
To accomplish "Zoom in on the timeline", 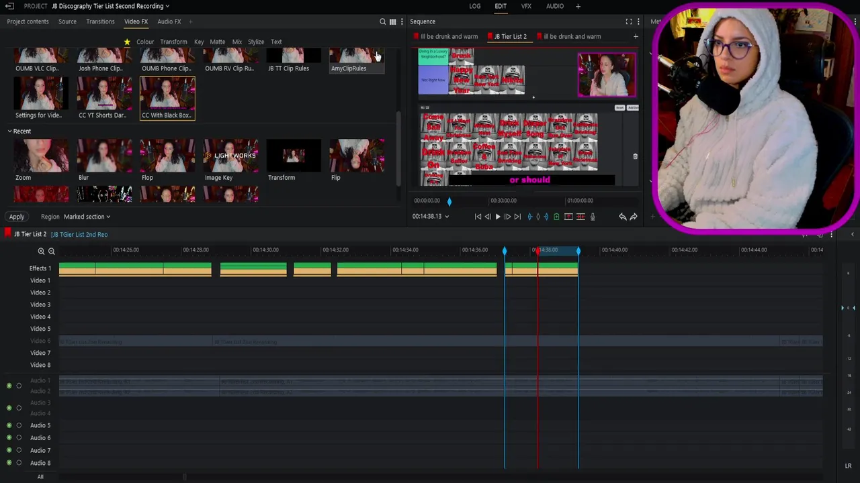I will [41, 251].
